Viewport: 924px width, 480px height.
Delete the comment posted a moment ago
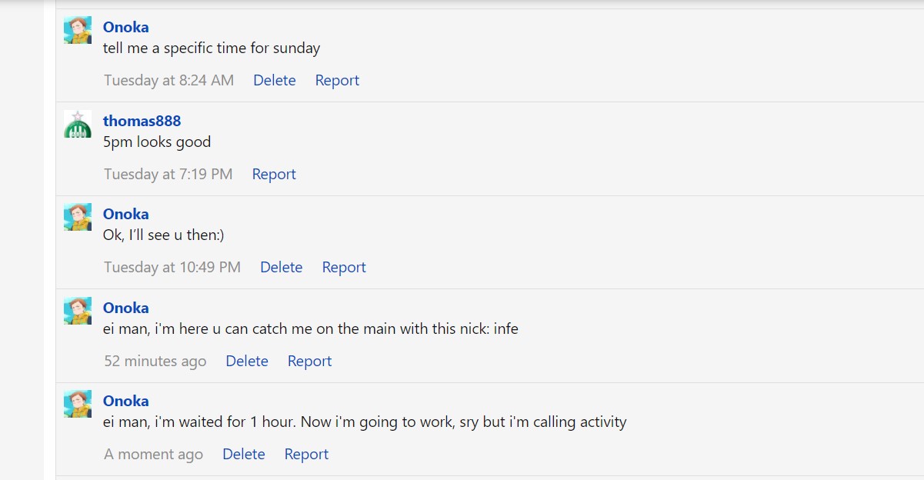pyautogui.click(x=244, y=454)
